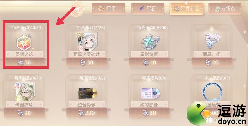Buy 灵感火花 for 50 medals

click(24, 62)
